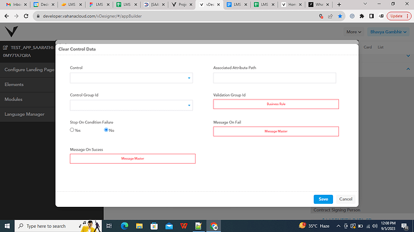Image resolution: width=414 pixels, height=232 pixels.
Task: Open Task View on taskbar
Action: pos(109,226)
